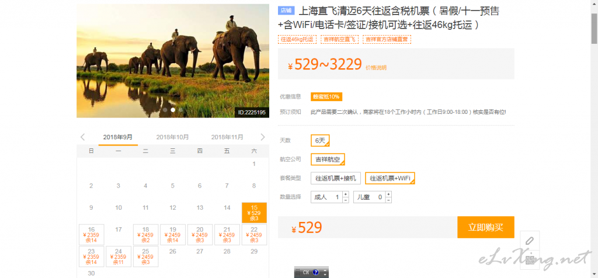Go to next month with right arrow

(x=263, y=137)
